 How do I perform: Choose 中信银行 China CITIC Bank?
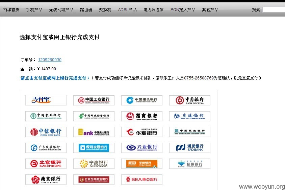(x=46, y=132)
